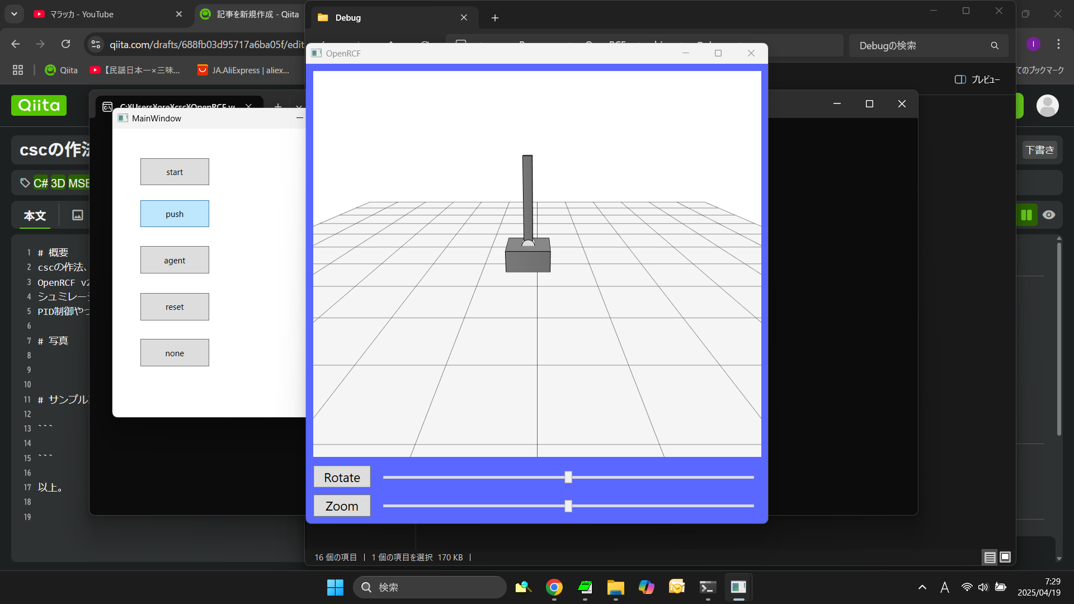Screen dimensions: 1074x604
Task: Click the Rotate button
Action: (342, 478)
